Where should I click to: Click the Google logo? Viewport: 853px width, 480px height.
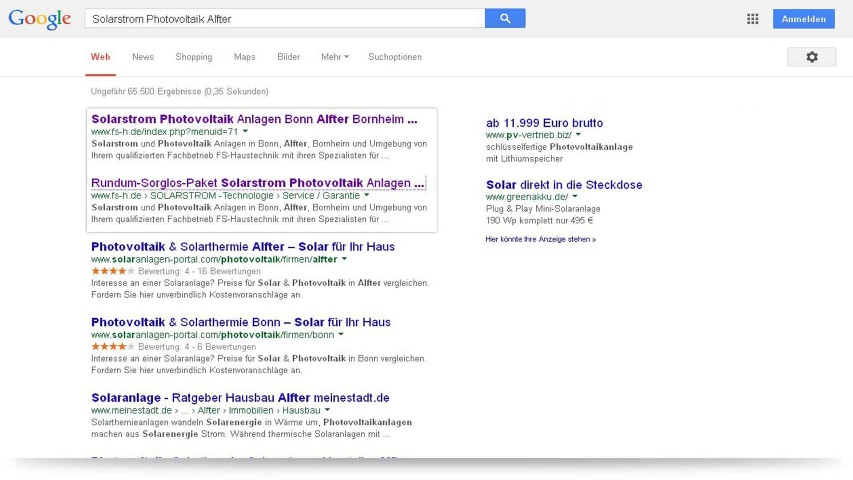40,19
